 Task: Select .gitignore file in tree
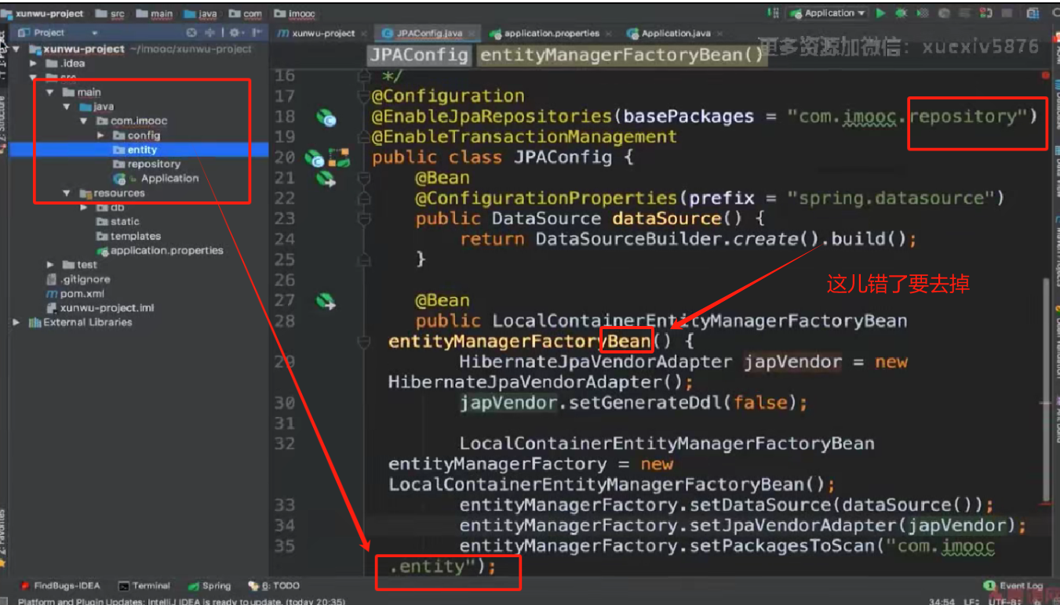pyautogui.click(x=78, y=279)
